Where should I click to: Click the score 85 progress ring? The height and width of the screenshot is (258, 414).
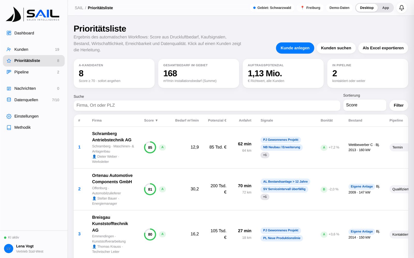pyautogui.click(x=150, y=147)
